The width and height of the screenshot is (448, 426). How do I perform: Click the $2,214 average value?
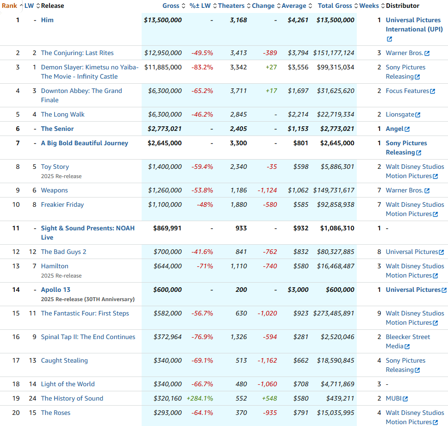[298, 115]
